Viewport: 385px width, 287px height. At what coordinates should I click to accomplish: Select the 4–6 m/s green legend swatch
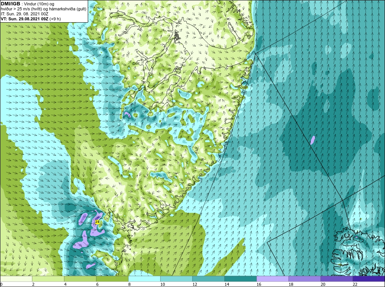[x=80, y=279]
